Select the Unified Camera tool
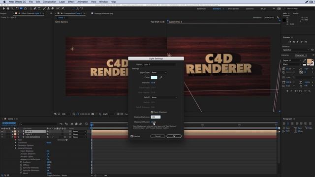The height and width of the screenshot is (177, 315). [x=21, y=8]
